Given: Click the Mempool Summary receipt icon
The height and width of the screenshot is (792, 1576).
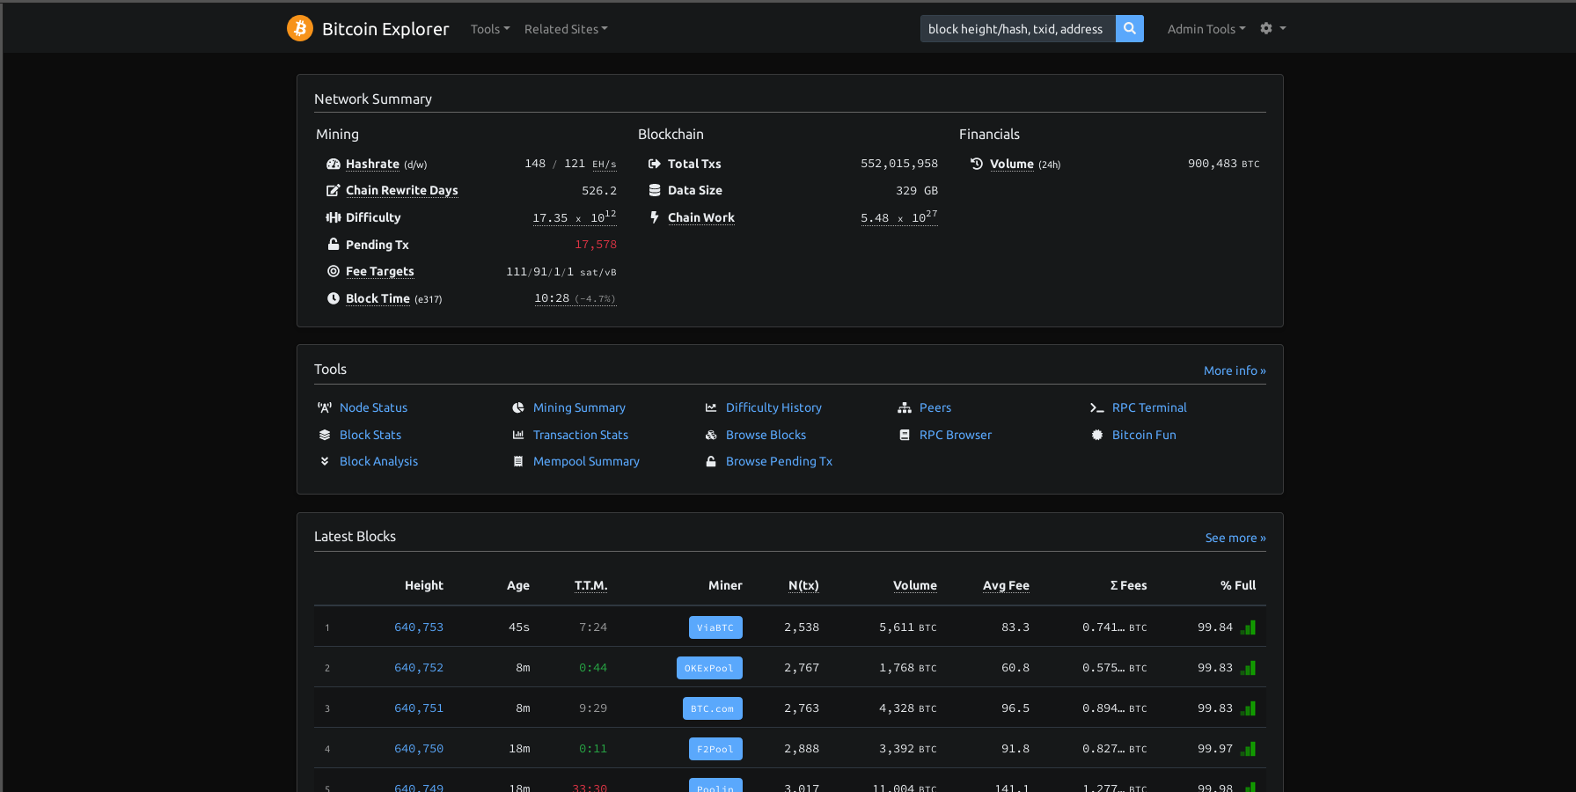Looking at the screenshot, I should tap(518, 461).
